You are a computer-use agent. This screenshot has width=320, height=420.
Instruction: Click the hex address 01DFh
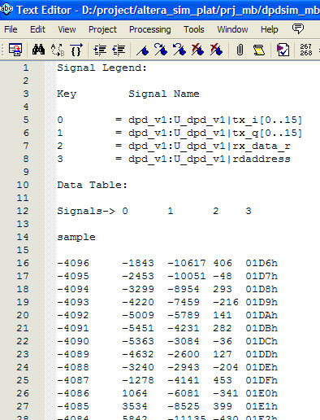pos(262,380)
